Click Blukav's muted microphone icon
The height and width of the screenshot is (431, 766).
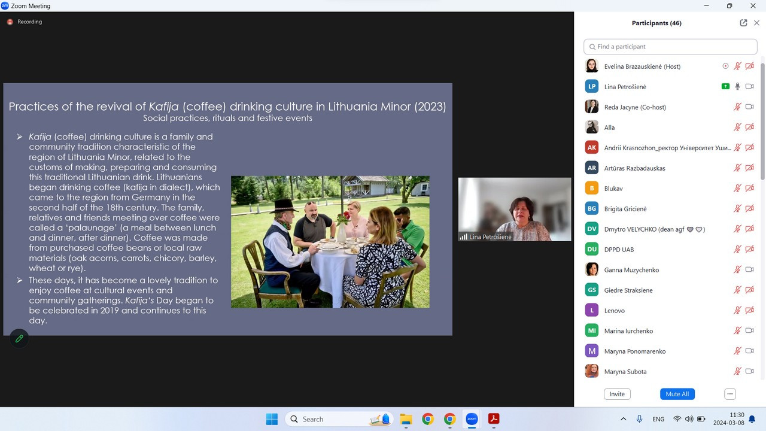pyautogui.click(x=738, y=189)
